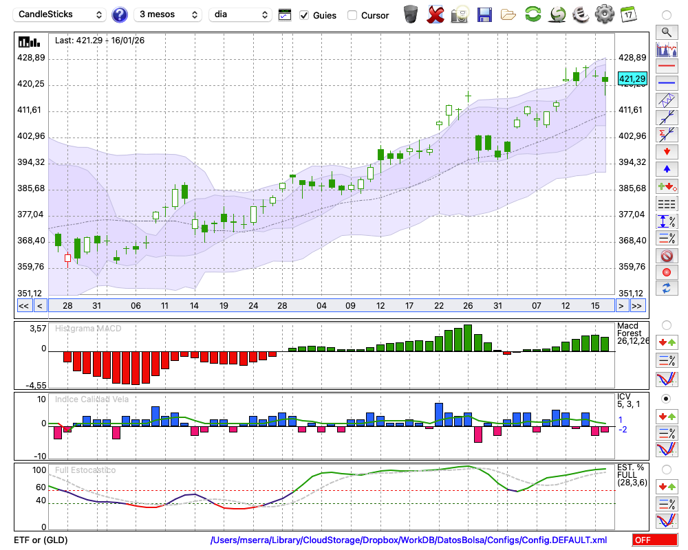Open the calendar icon showing 17

[x=628, y=14]
